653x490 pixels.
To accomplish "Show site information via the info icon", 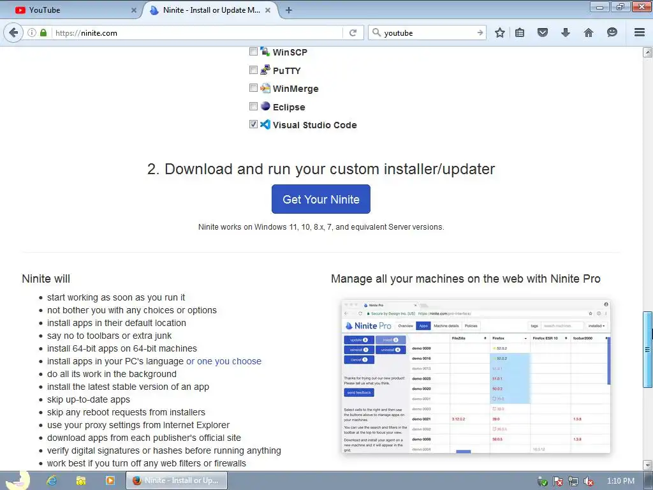I will 32,33.
